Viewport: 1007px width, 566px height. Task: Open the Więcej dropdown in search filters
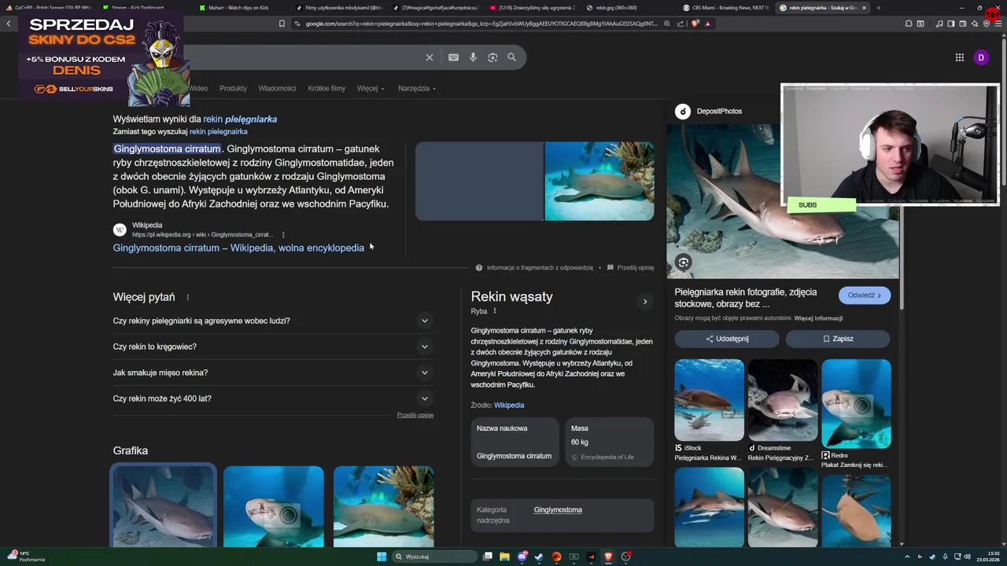[x=371, y=88]
